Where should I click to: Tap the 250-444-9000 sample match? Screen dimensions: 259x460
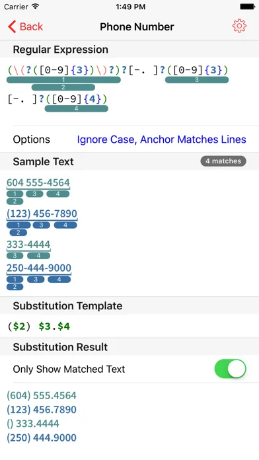(x=39, y=268)
